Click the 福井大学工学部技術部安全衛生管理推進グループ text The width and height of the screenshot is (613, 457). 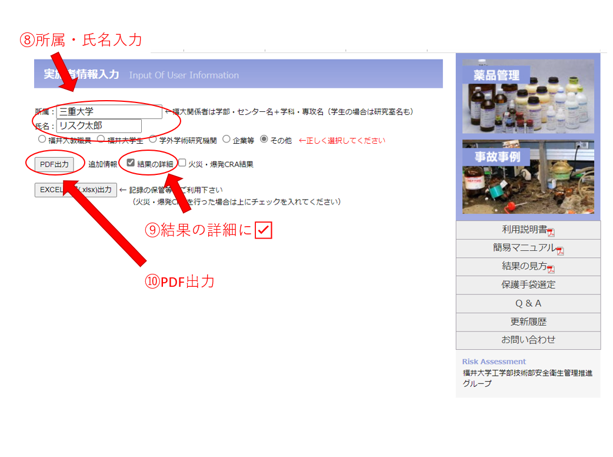coord(527,378)
